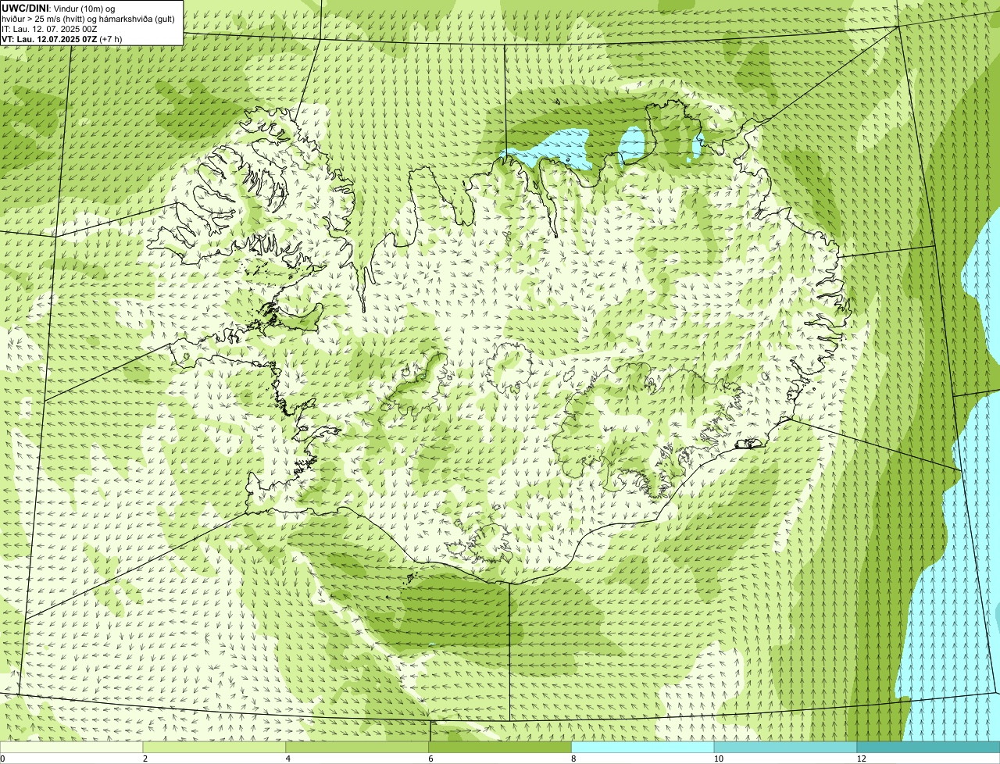This screenshot has width=1000, height=764.
Task: Click the legend tick label '10'
Action: click(x=719, y=759)
